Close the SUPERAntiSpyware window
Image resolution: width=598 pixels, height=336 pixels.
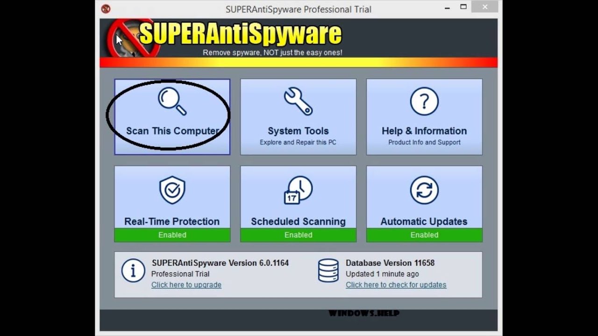point(484,7)
